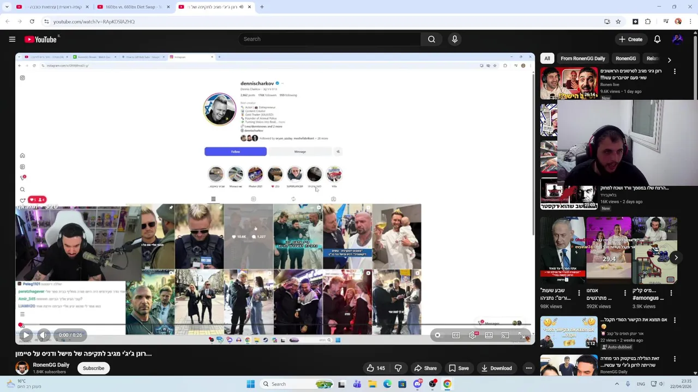Close the active YouTube tab

click(249, 7)
